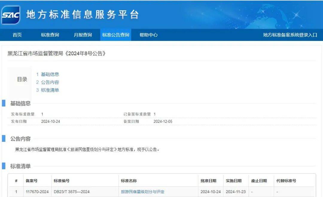
Task: Click the 备案号 column header
Action: point(32,181)
